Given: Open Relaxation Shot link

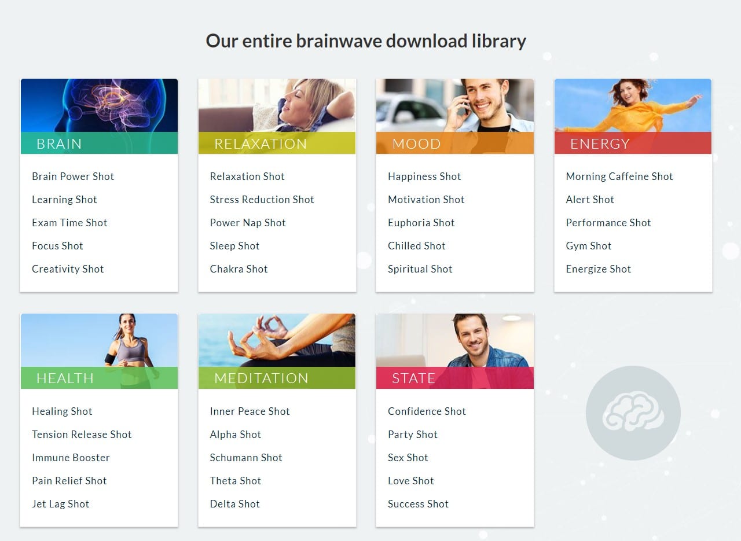Looking at the screenshot, I should point(247,176).
